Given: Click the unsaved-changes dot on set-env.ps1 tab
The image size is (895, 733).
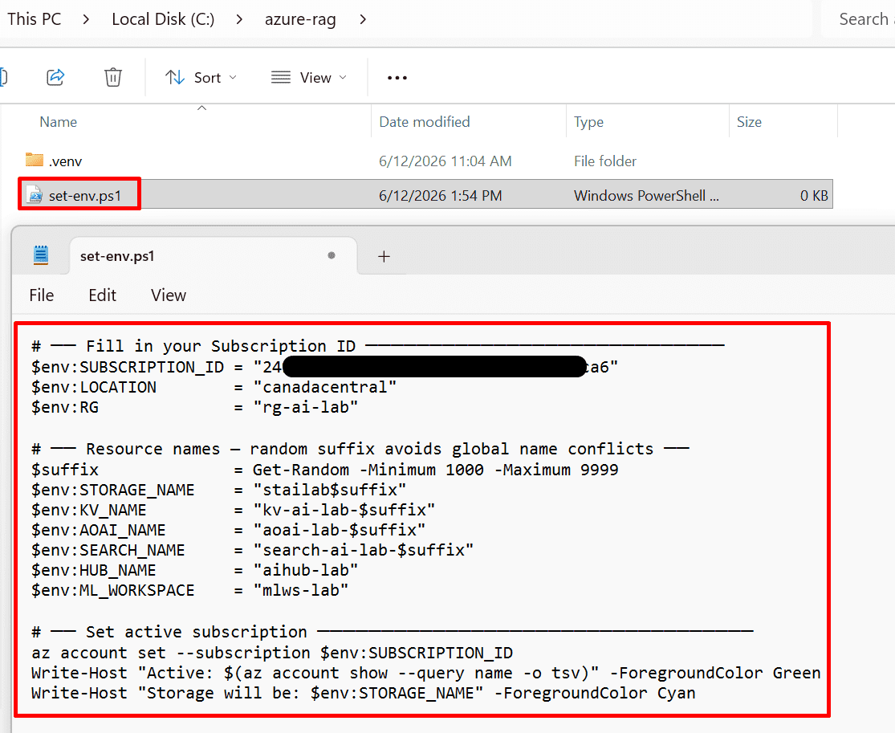Looking at the screenshot, I should [331, 256].
